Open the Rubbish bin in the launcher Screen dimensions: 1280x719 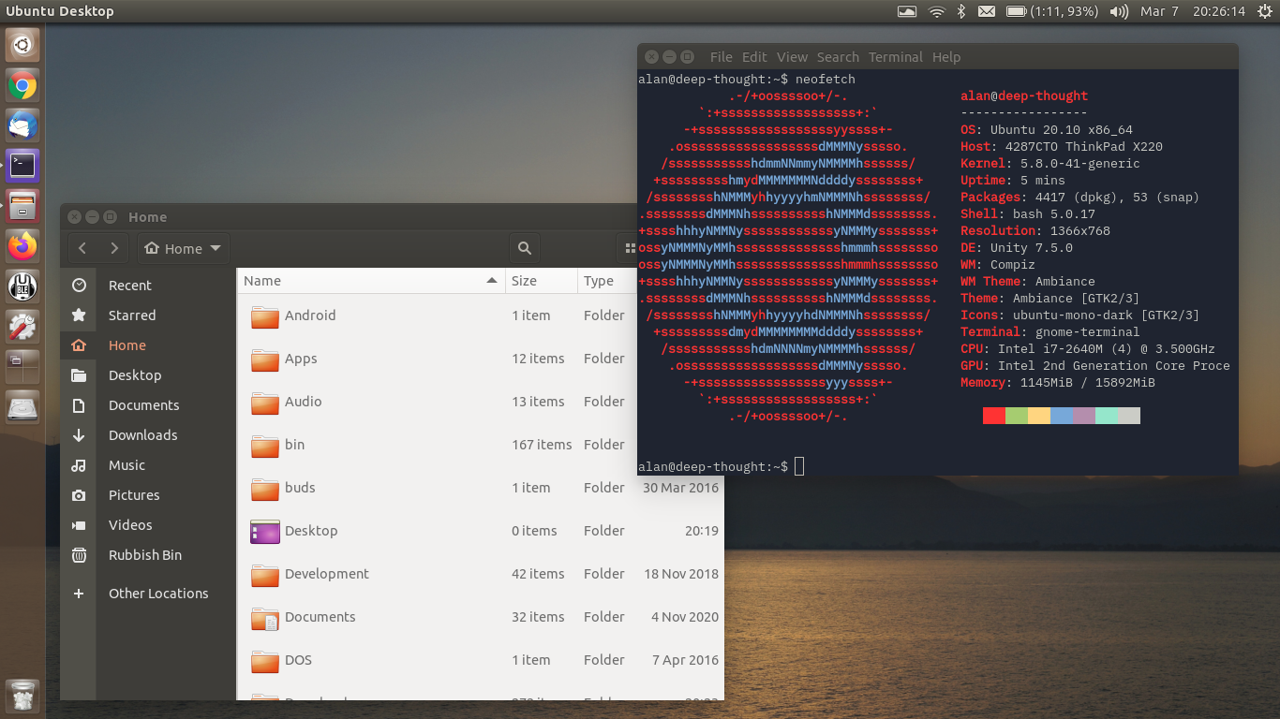22,697
